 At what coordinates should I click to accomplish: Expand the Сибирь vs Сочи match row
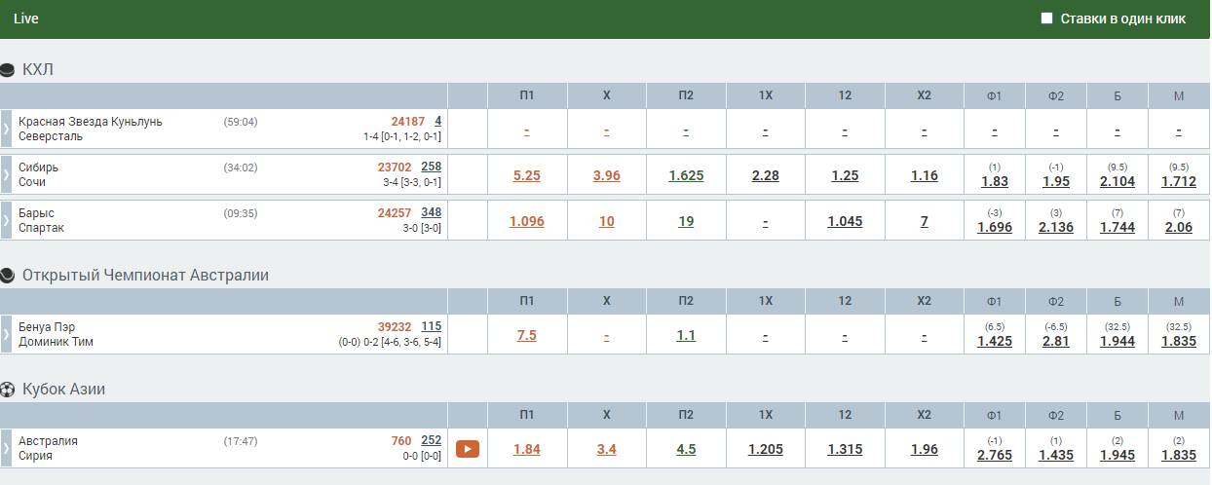(6, 174)
